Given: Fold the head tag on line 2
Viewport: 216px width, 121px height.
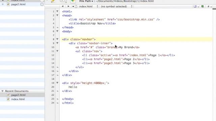Looking at the screenshot, I should tap(57, 15).
